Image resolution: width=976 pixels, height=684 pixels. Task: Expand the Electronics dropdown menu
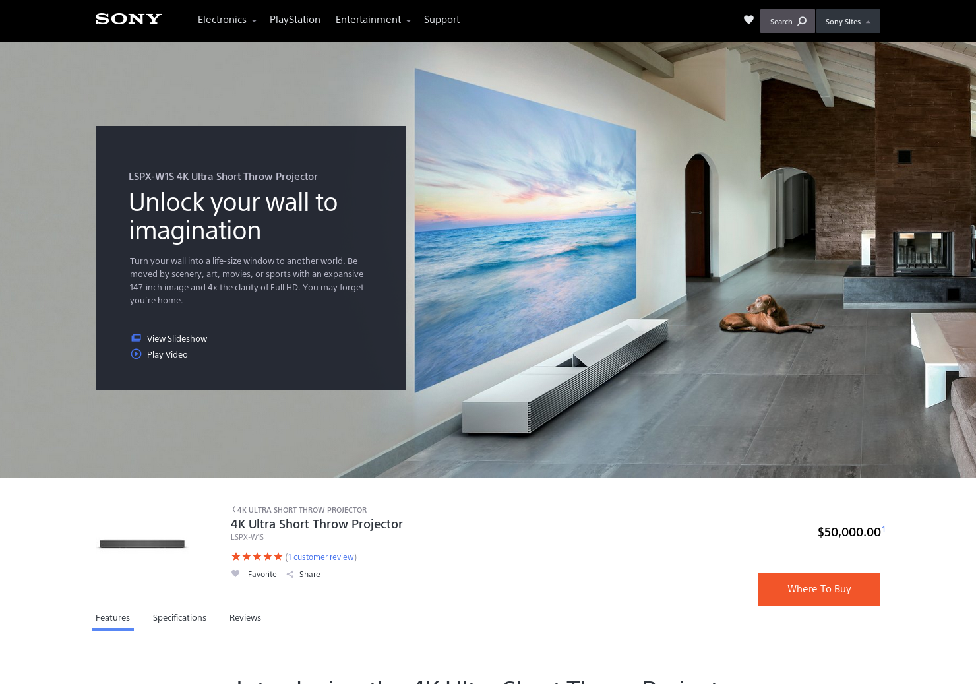click(x=227, y=20)
